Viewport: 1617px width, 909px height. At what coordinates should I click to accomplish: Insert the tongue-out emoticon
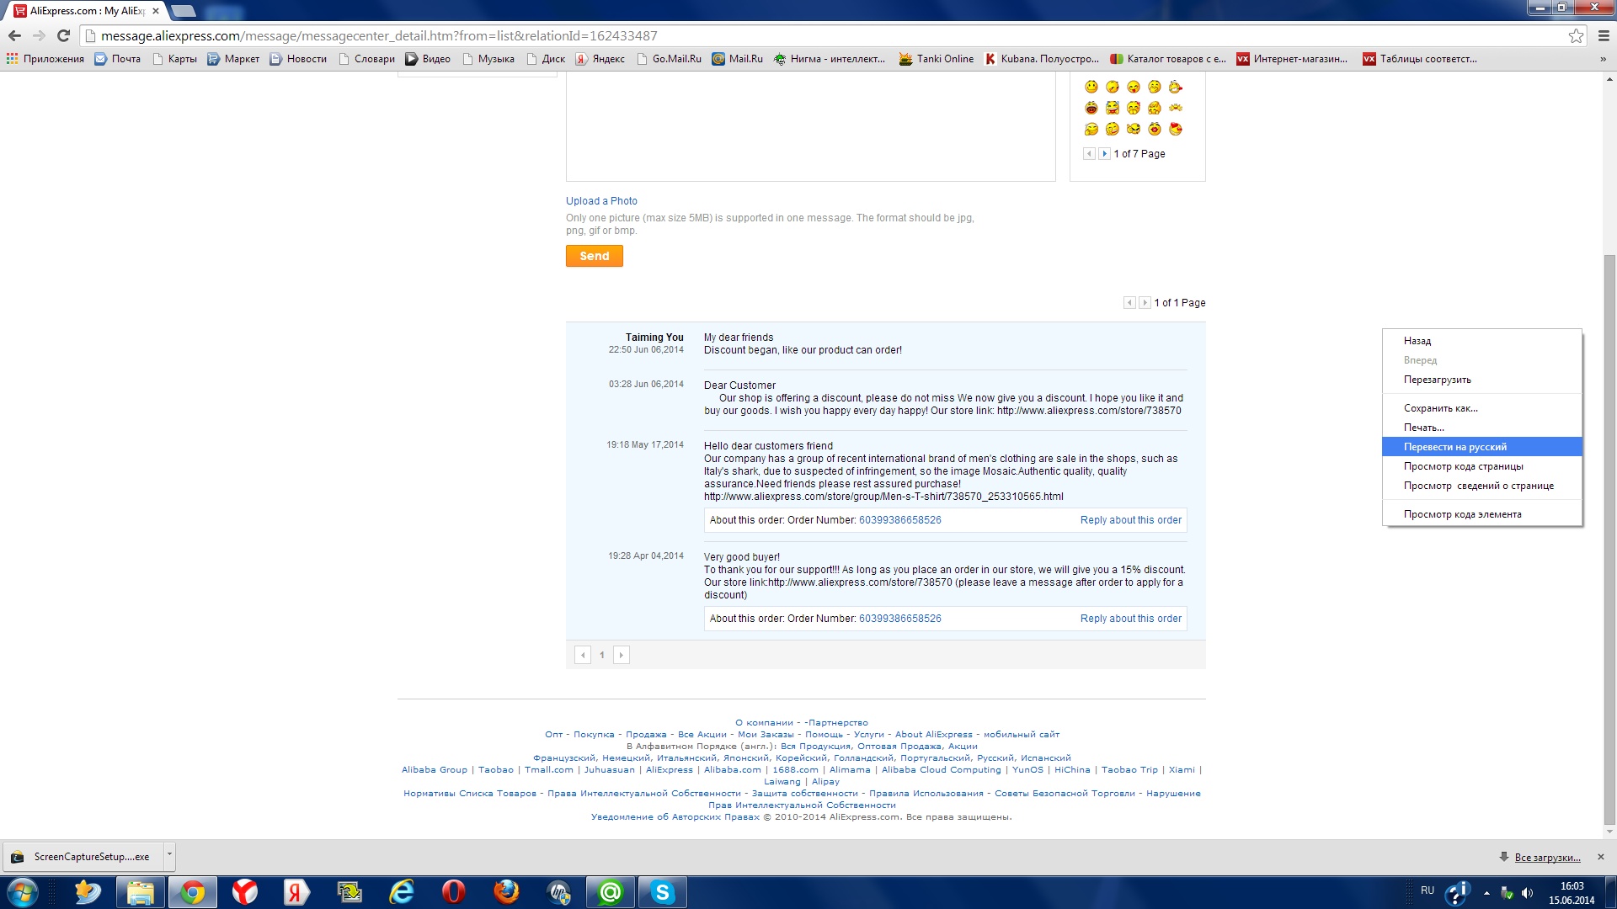click(x=1134, y=87)
